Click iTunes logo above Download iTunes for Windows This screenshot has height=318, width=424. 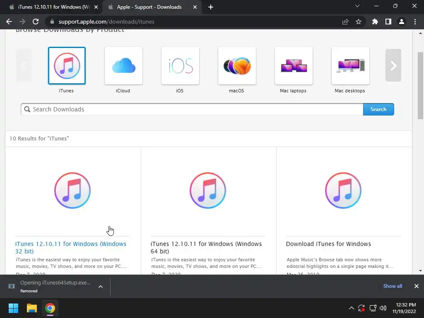343,190
